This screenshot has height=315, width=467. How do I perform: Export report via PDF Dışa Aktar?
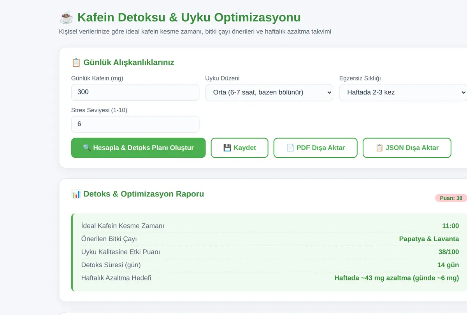pyautogui.click(x=315, y=148)
